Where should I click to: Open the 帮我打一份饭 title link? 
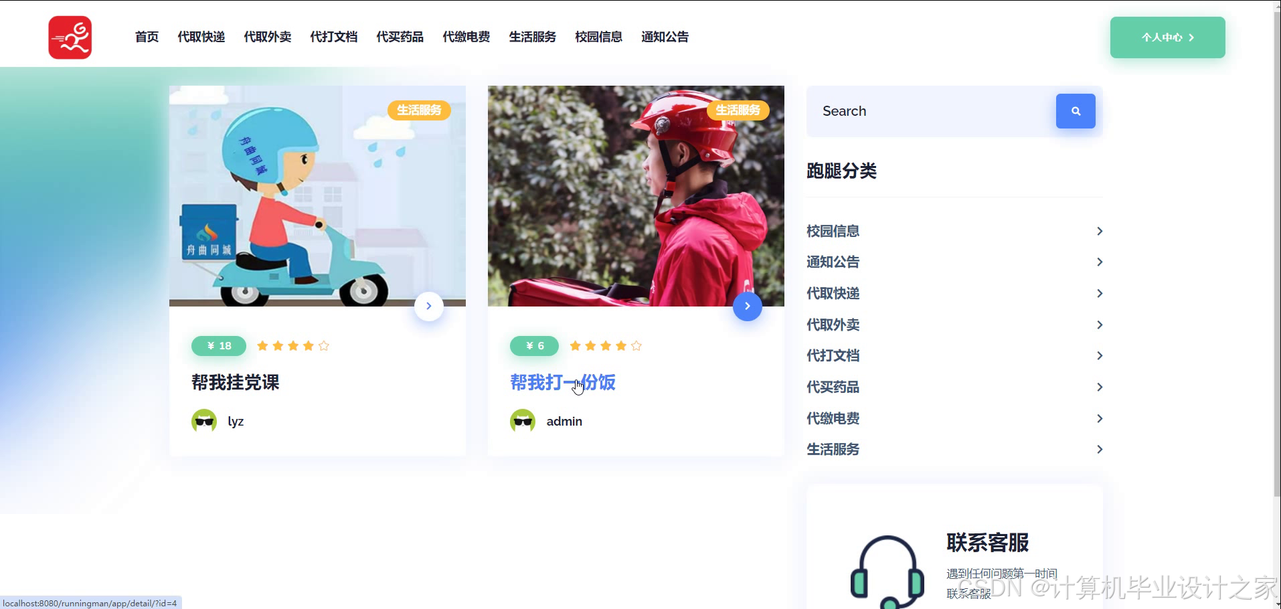pos(562,383)
